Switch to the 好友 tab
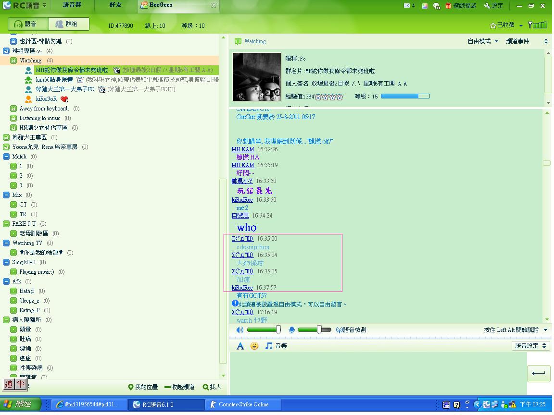 115,5
